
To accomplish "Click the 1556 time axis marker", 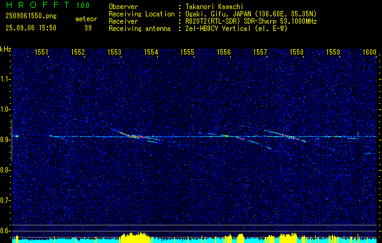I will point(223,52).
